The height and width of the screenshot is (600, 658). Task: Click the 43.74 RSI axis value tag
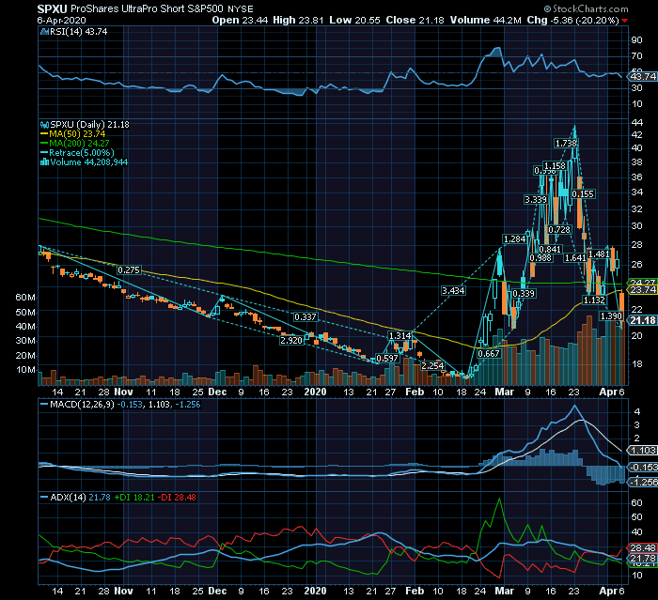[642, 76]
